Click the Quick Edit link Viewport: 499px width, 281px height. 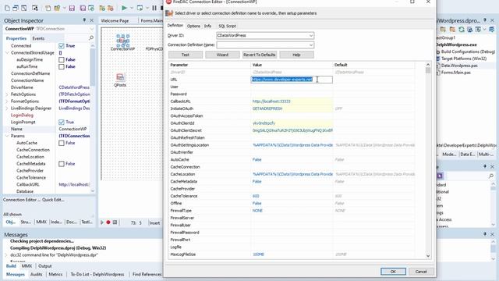53,200
